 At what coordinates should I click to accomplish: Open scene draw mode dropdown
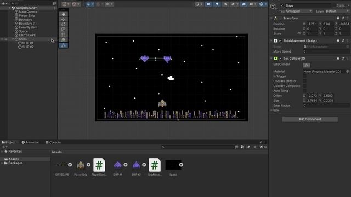[x=199, y=4]
